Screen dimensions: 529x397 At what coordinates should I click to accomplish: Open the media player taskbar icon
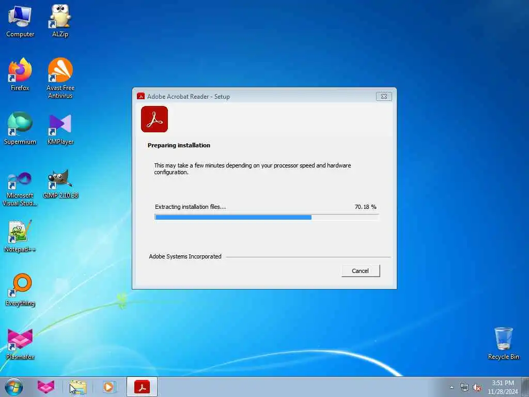tap(108, 387)
